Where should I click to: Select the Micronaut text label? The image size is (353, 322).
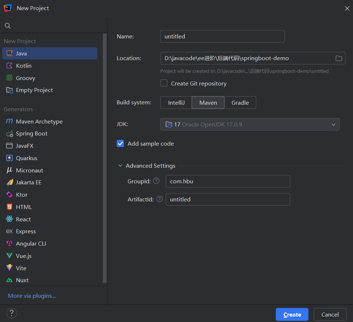point(29,170)
